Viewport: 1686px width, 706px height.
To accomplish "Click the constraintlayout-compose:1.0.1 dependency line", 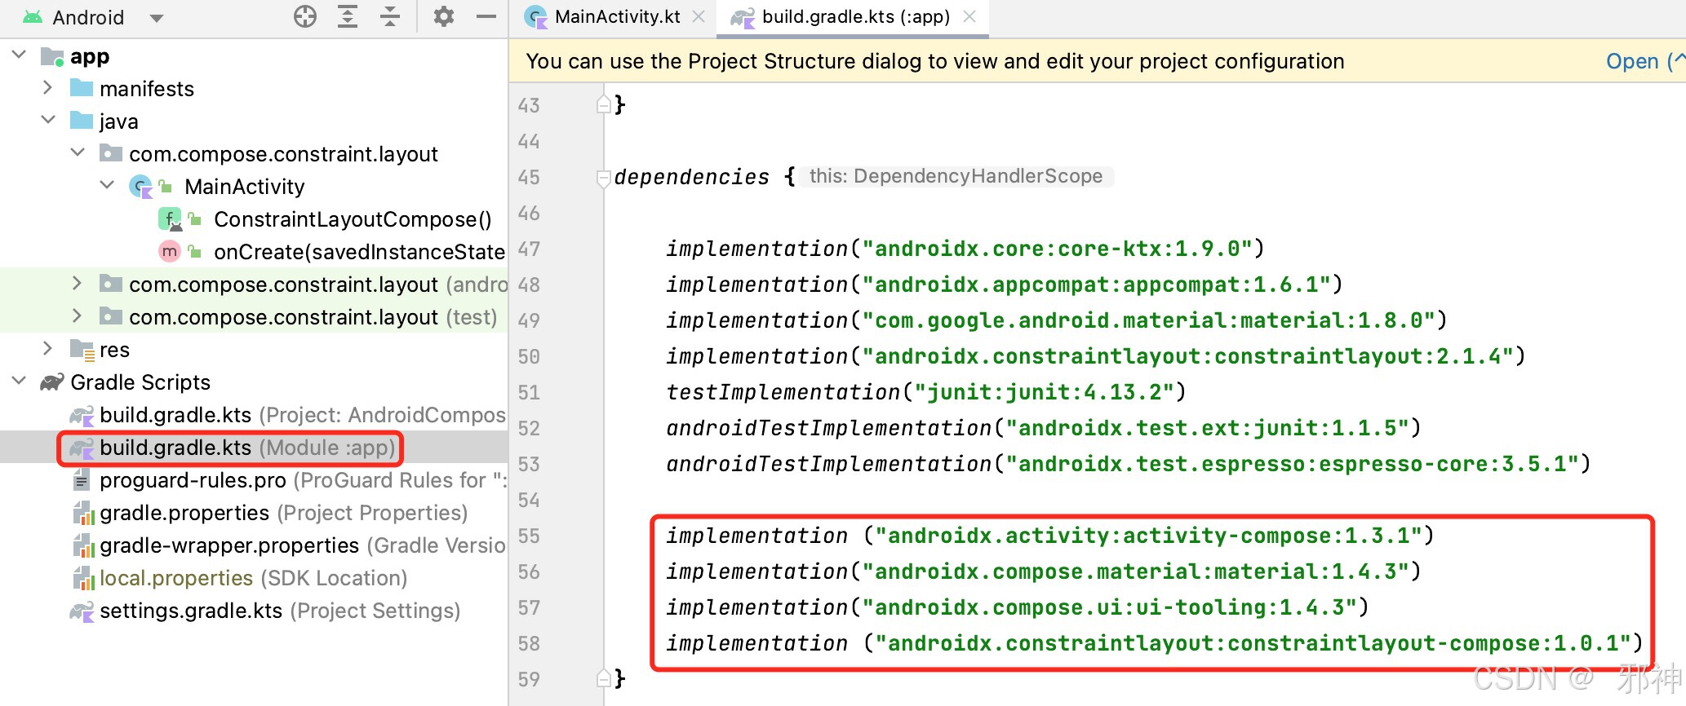I will coord(1155,643).
